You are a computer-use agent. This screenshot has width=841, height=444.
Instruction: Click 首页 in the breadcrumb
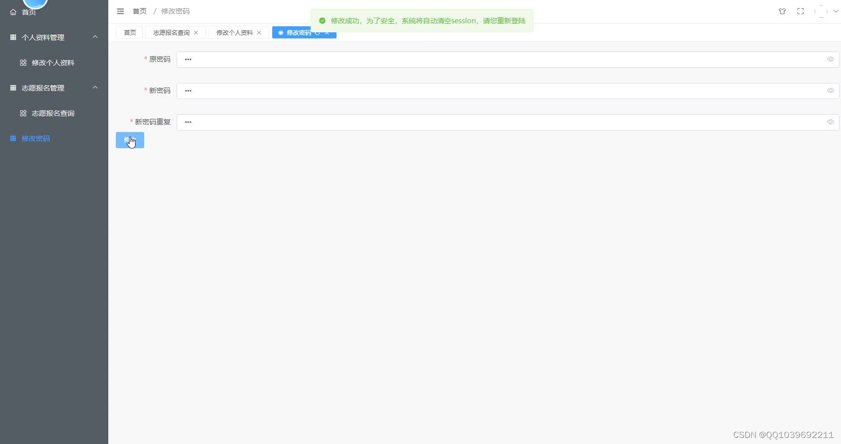coord(139,11)
